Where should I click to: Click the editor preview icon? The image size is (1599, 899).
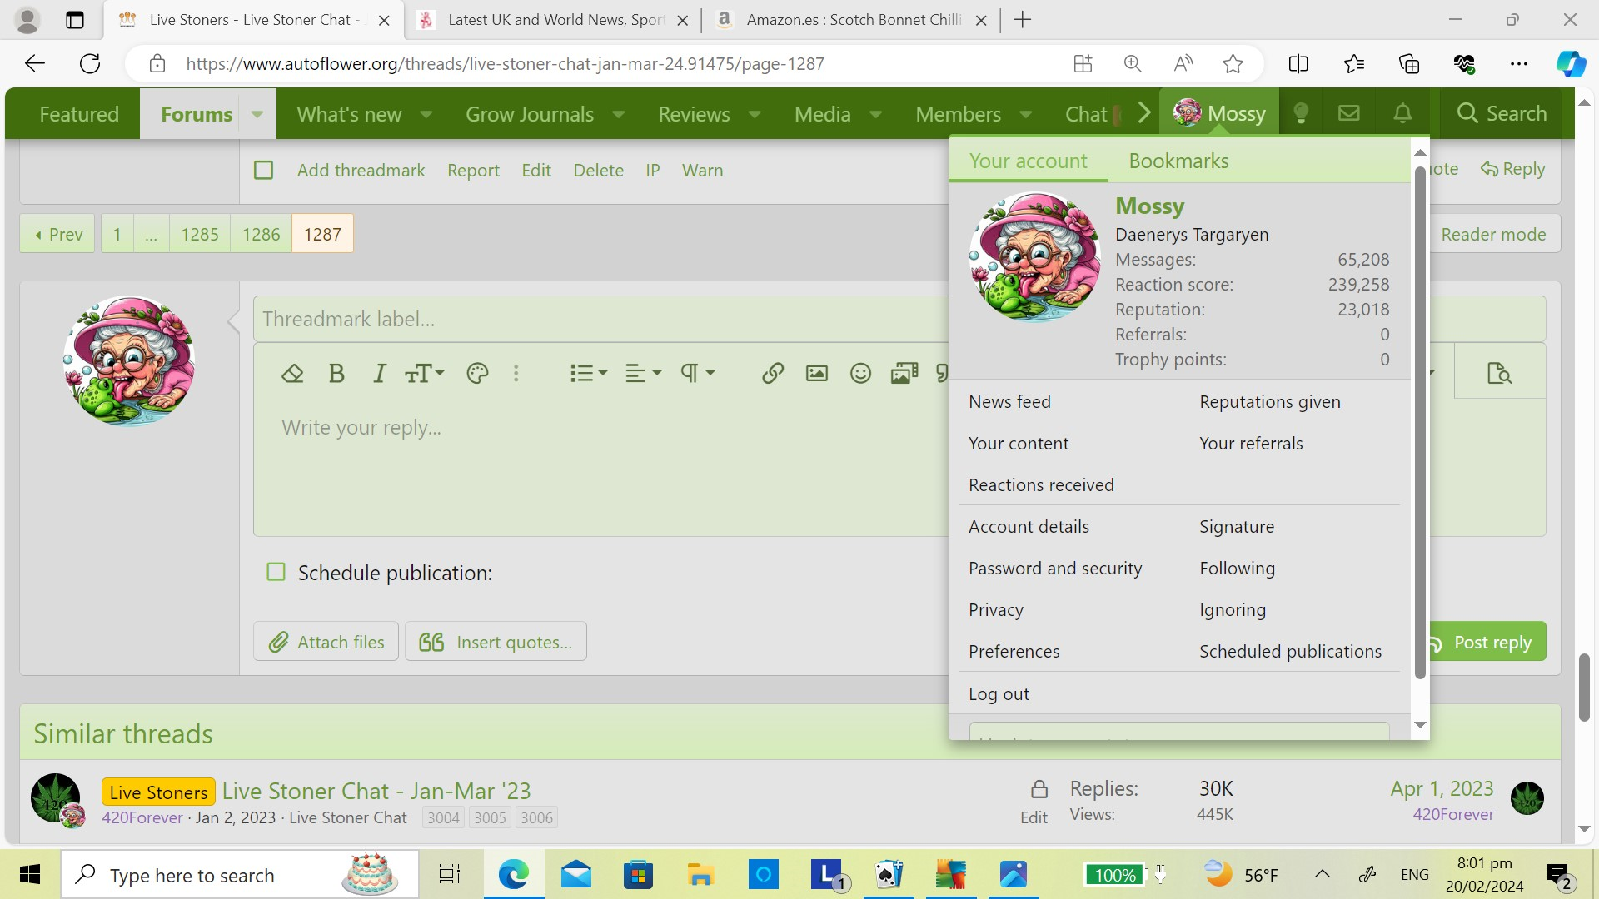1499,374
